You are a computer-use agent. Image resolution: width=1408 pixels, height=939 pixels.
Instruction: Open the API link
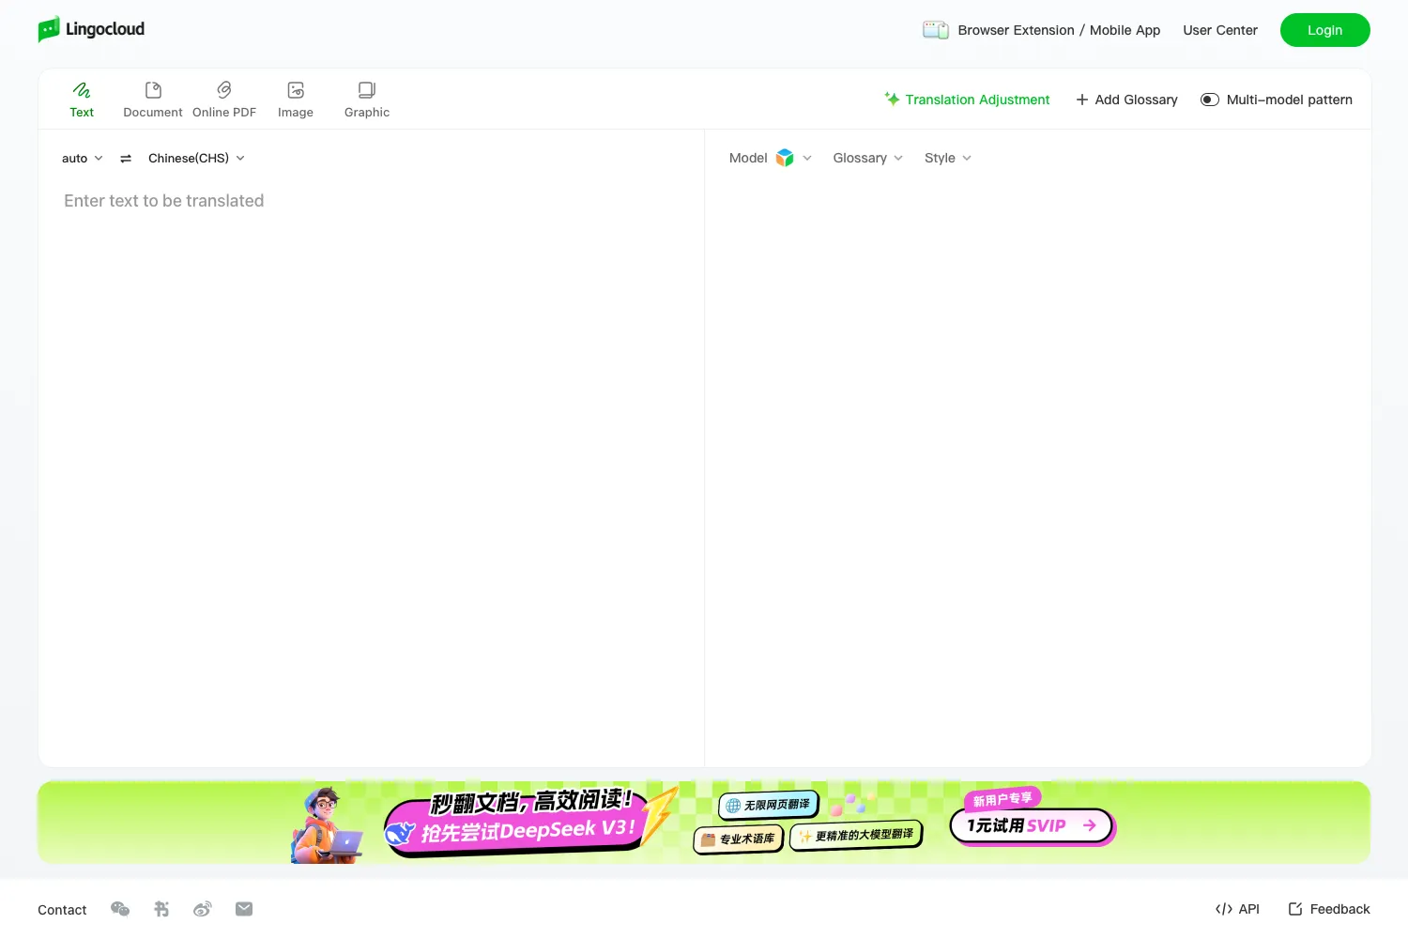point(1237,909)
